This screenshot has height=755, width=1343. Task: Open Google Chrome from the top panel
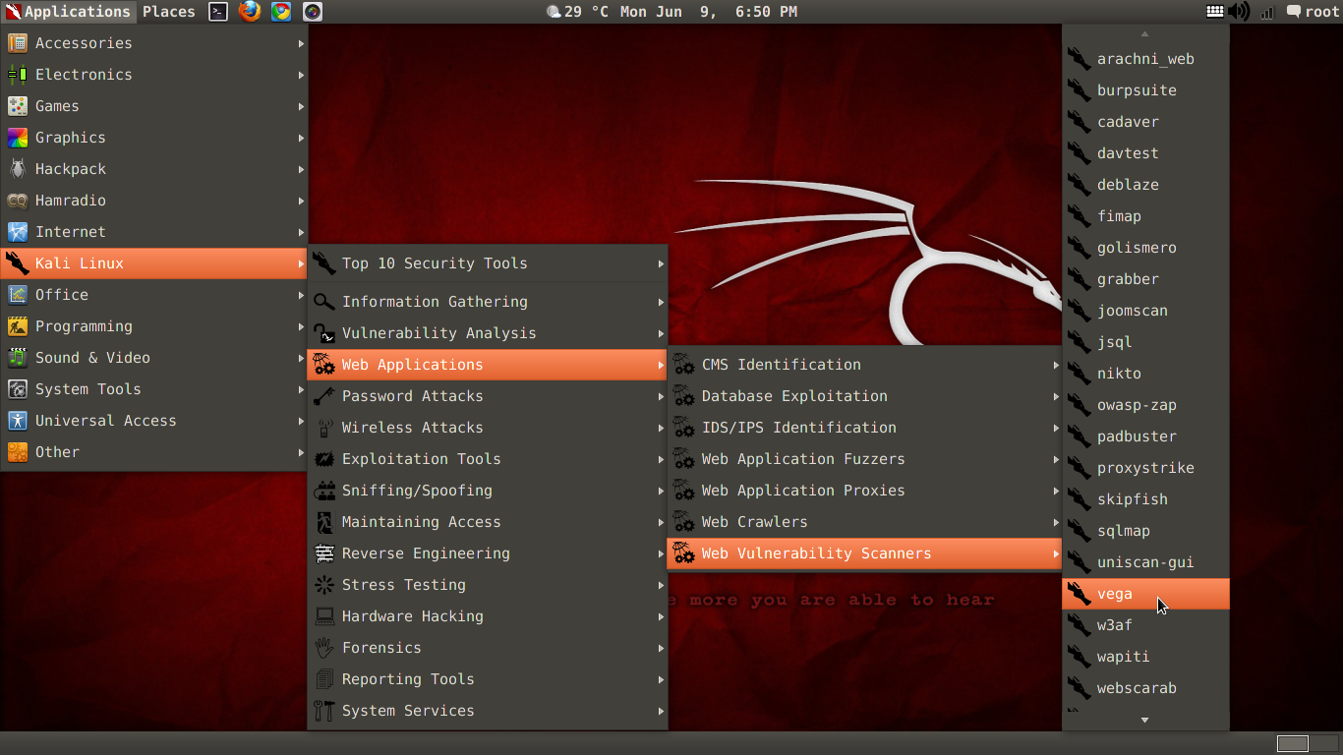click(x=281, y=12)
